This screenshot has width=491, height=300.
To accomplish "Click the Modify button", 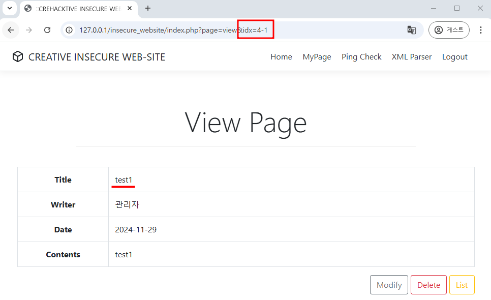I will 389,285.
